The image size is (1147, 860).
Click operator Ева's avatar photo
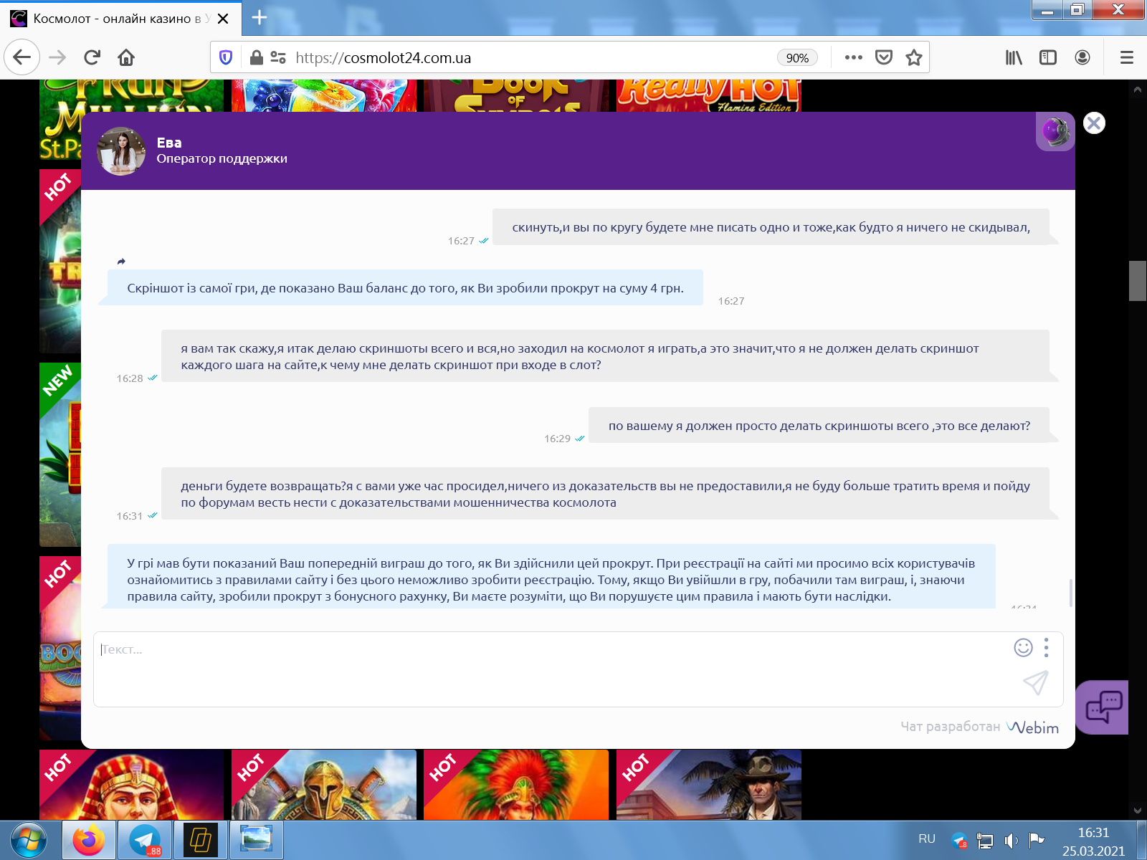tap(121, 151)
